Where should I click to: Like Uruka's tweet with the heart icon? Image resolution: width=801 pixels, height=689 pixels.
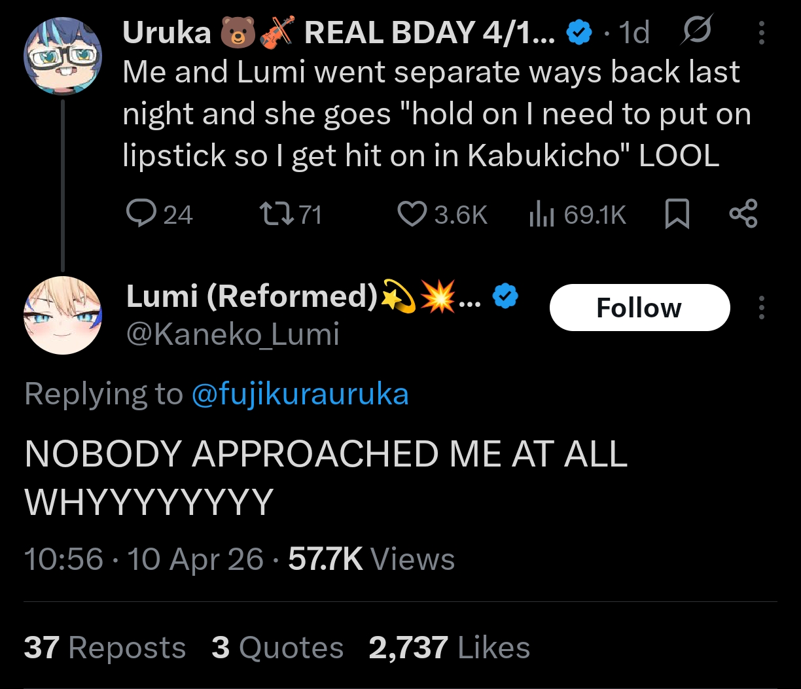tap(412, 214)
